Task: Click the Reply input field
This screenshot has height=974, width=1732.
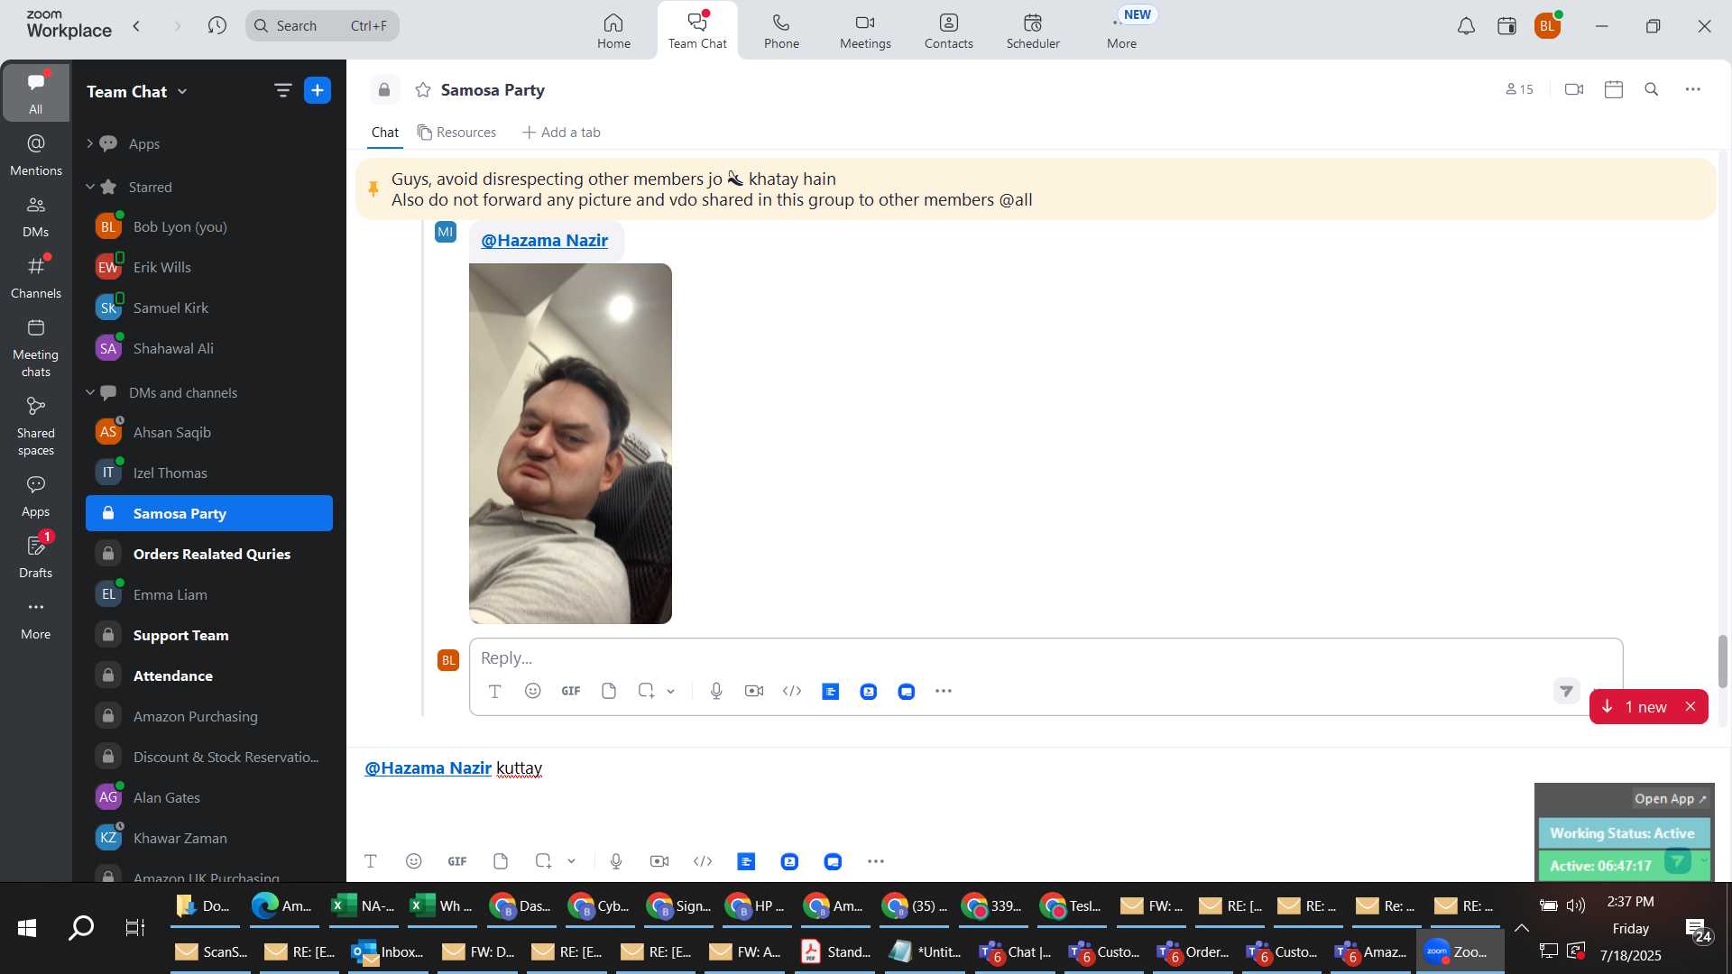Action: (1046, 657)
